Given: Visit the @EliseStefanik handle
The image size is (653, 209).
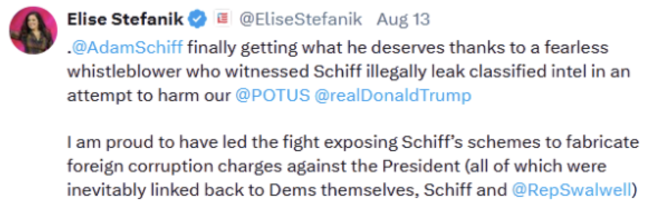Looking at the screenshot, I should coord(301,19).
